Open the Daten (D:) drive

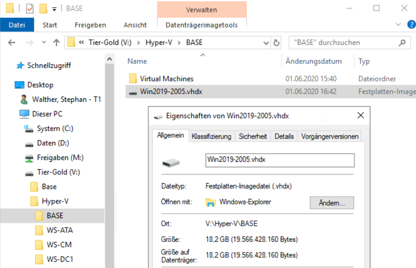coord(53,143)
